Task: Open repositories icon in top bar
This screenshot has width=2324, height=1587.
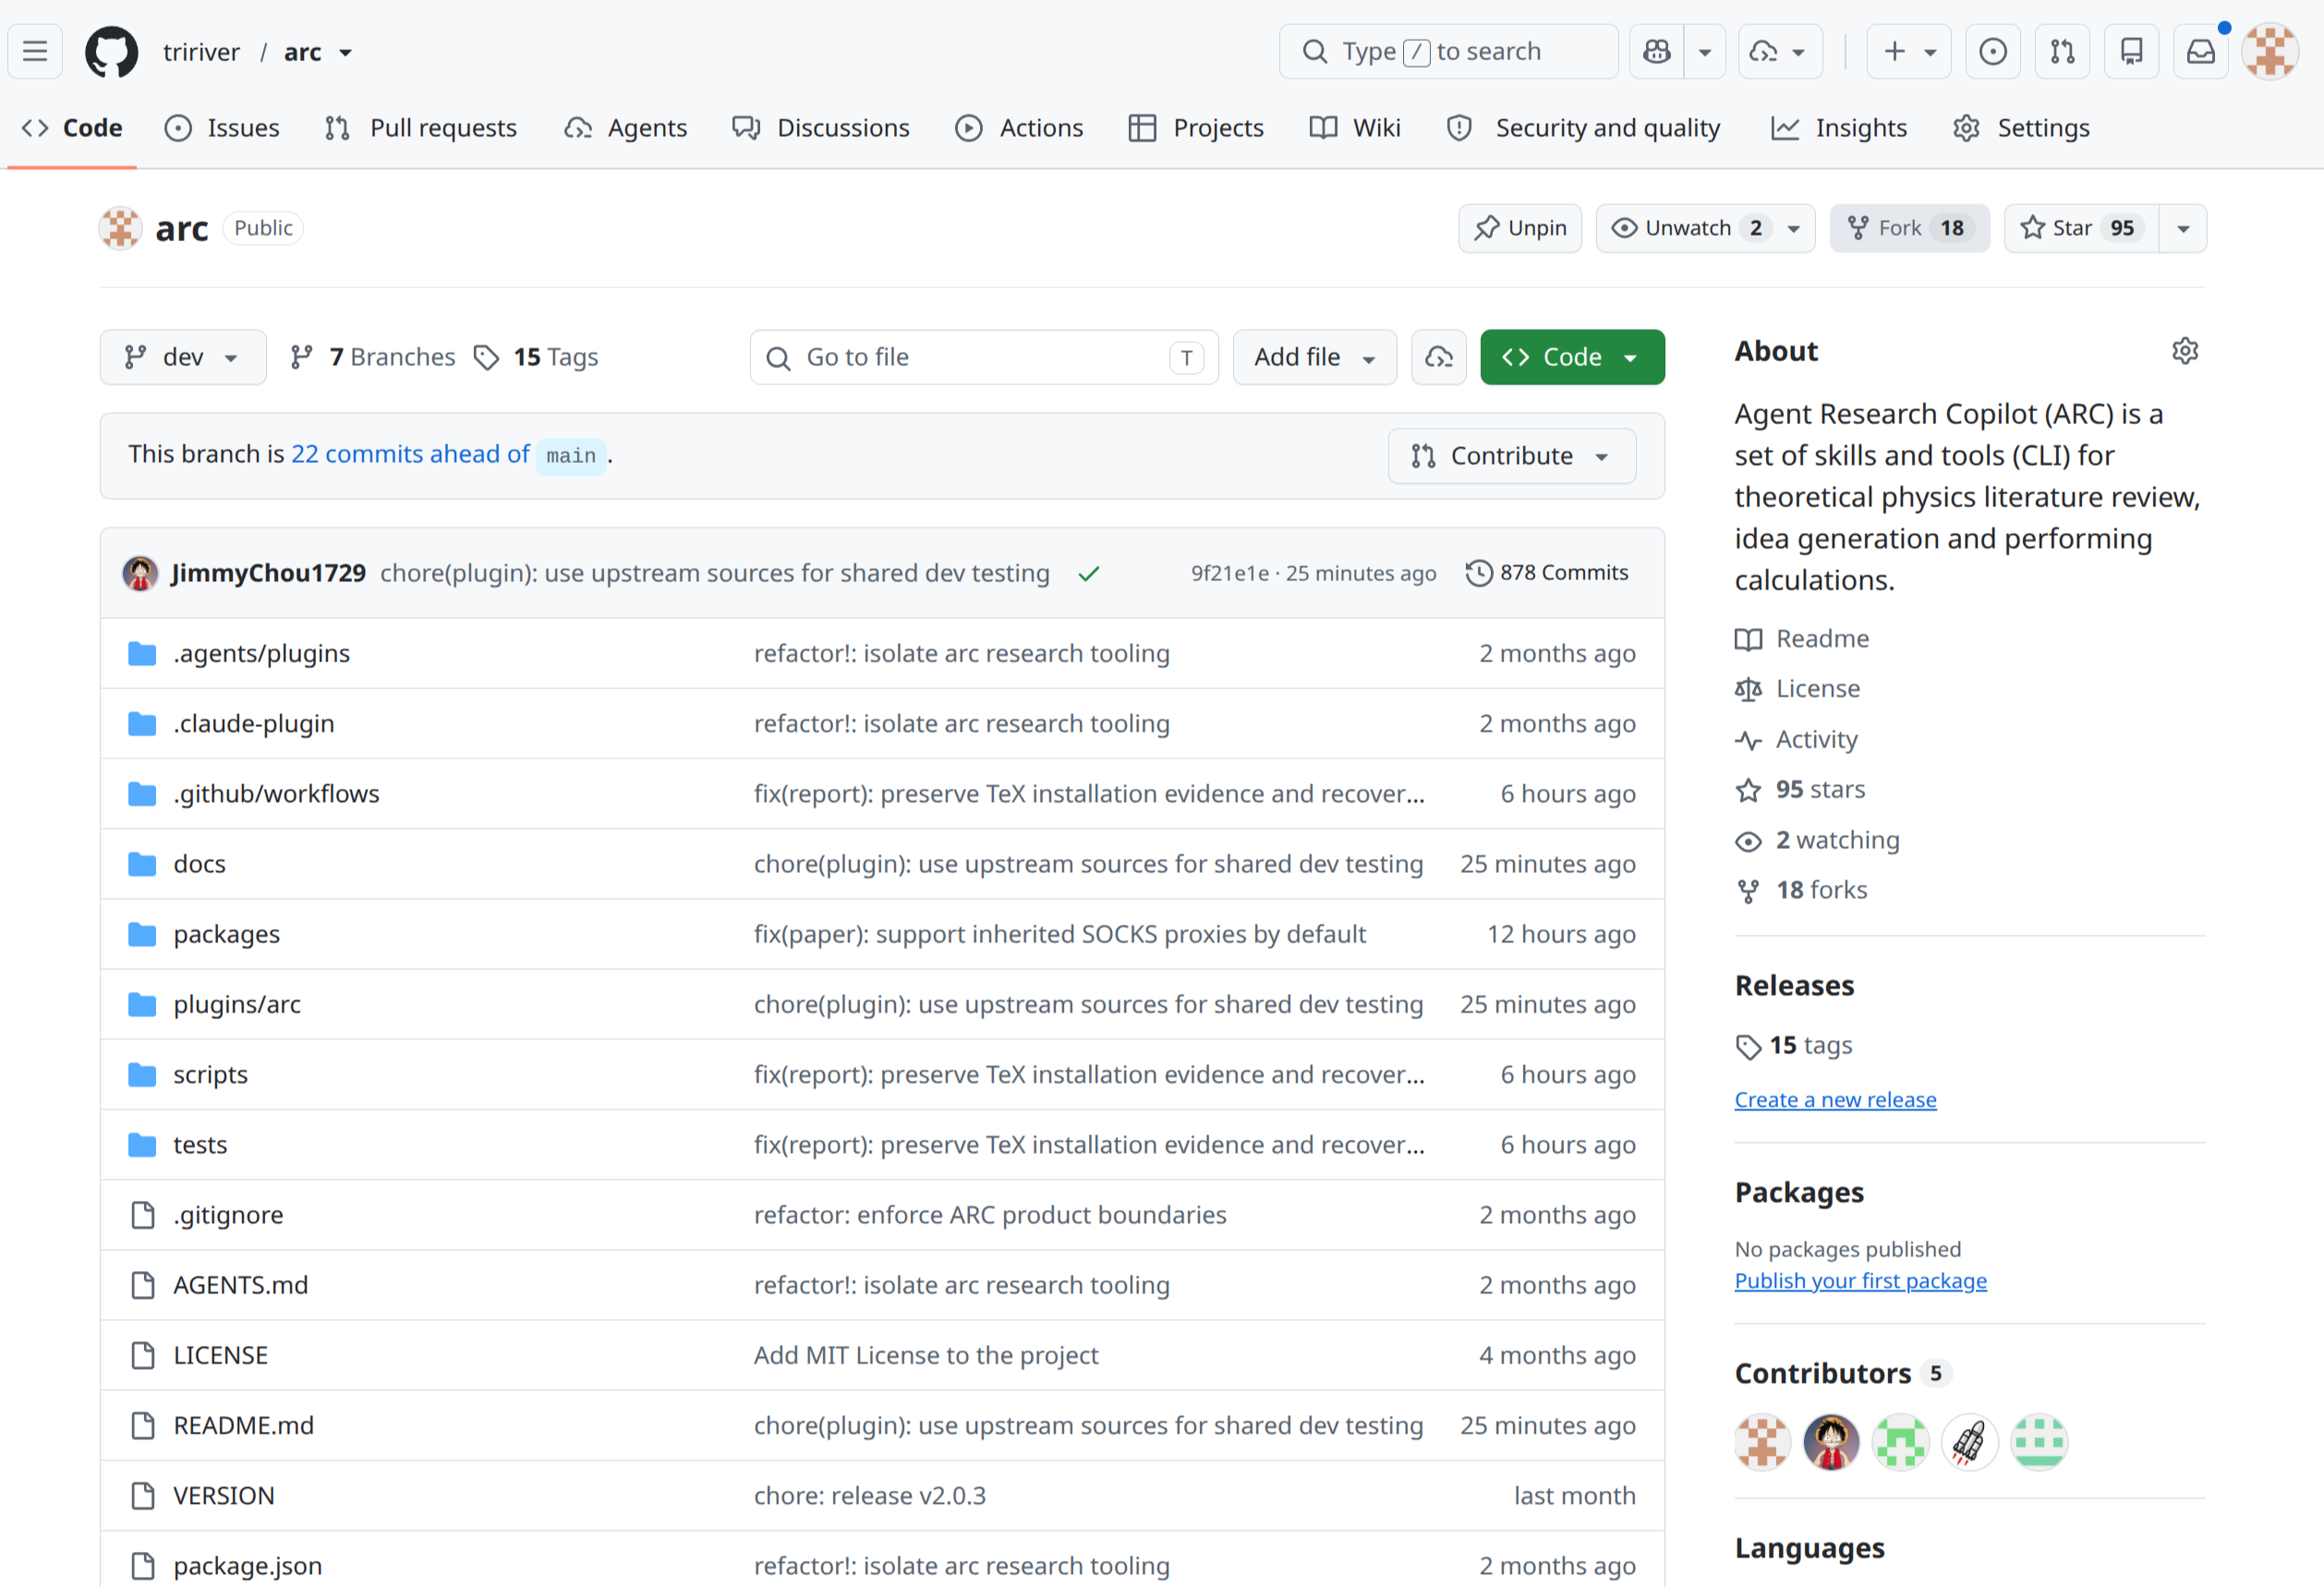Action: pyautogui.click(x=2131, y=51)
